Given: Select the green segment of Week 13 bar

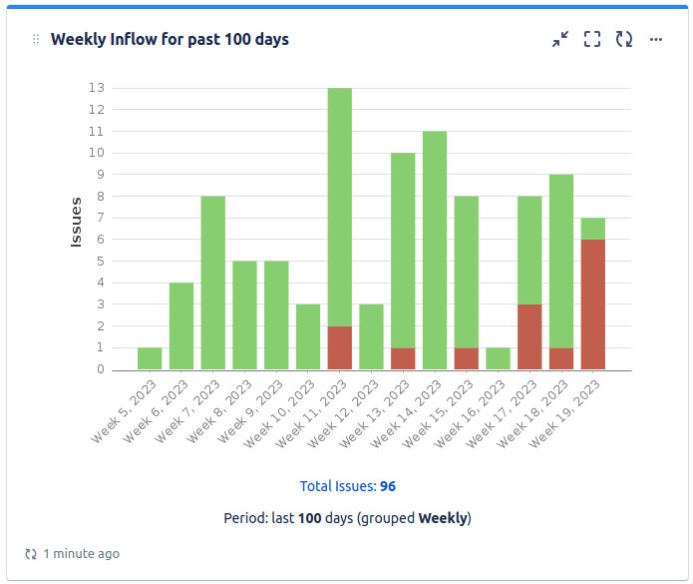Looking at the screenshot, I should [403, 250].
